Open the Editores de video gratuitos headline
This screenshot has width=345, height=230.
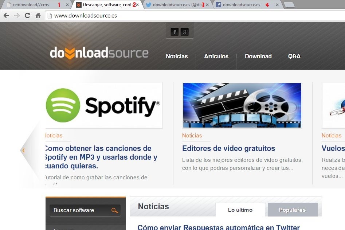coord(229,148)
